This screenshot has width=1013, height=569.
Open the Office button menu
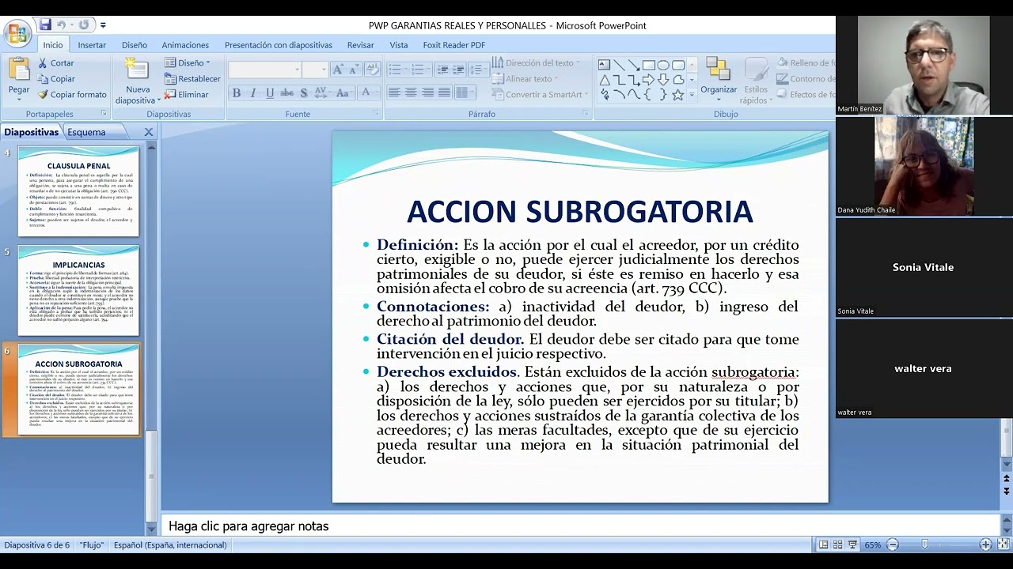click(16, 33)
